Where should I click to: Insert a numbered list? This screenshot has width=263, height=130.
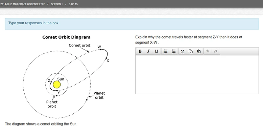[x=174, y=51]
